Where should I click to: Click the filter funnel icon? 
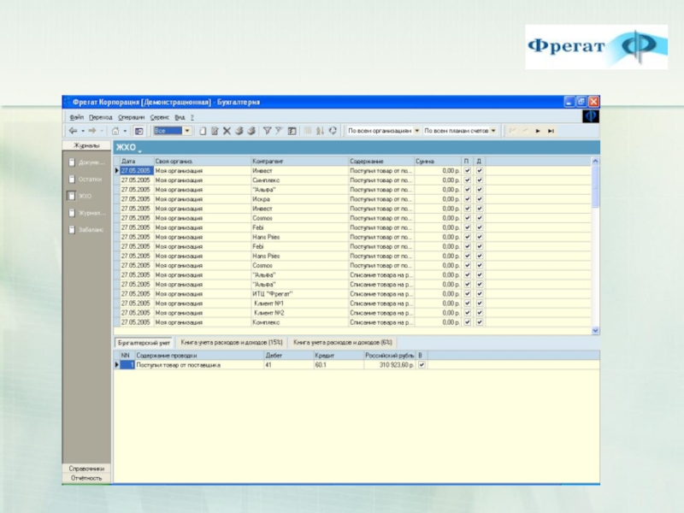pos(267,131)
